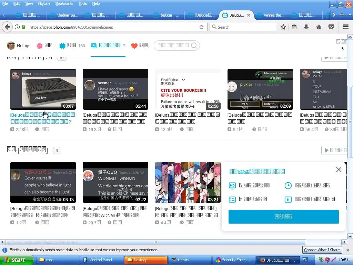Click the highlighted belu-box video title link
This screenshot has height=265, width=353.
click(42, 118)
